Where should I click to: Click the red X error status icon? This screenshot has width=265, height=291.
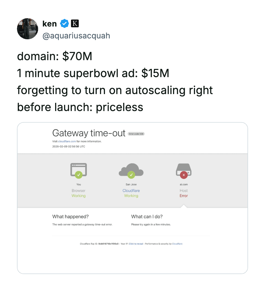(x=184, y=175)
